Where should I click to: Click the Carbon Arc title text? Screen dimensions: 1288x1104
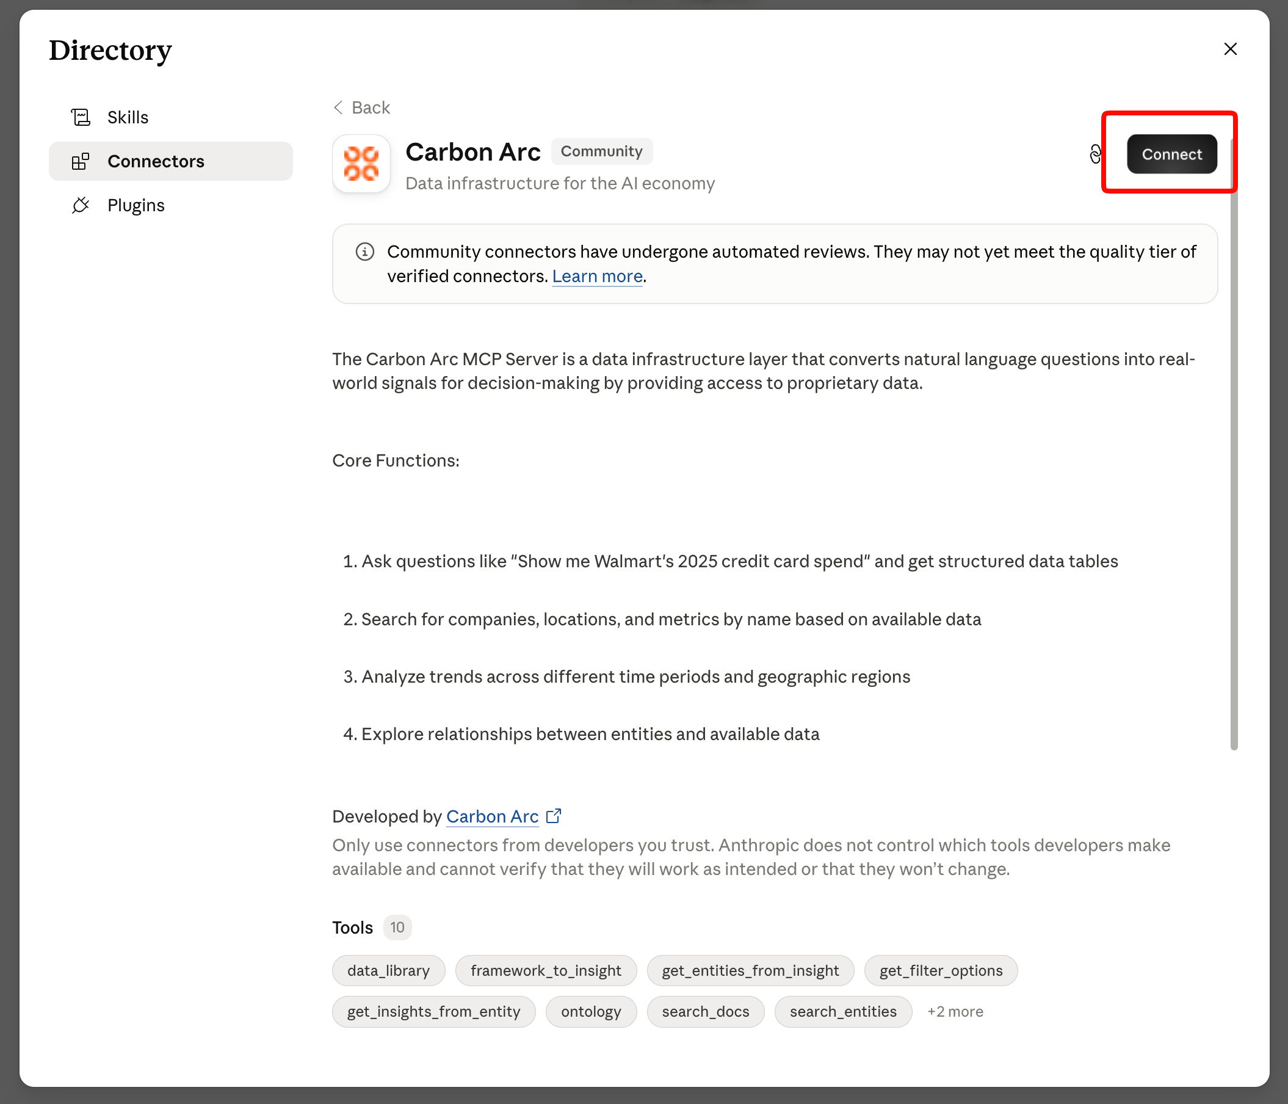(473, 152)
